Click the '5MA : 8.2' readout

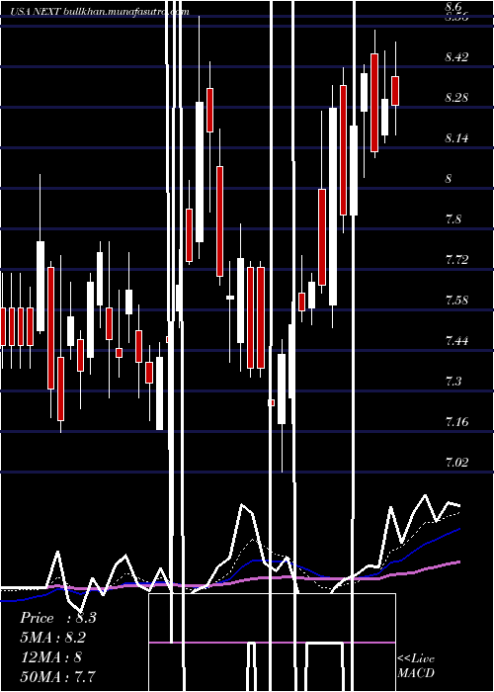(x=53, y=638)
